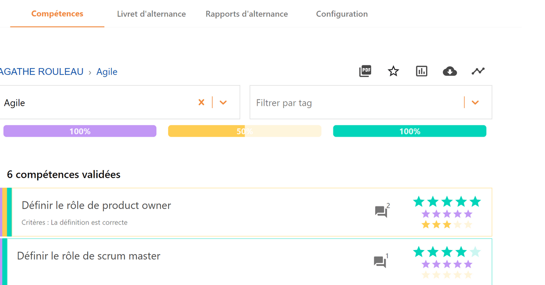Click the purple 100% progress bar

click(x=80, y=131)
